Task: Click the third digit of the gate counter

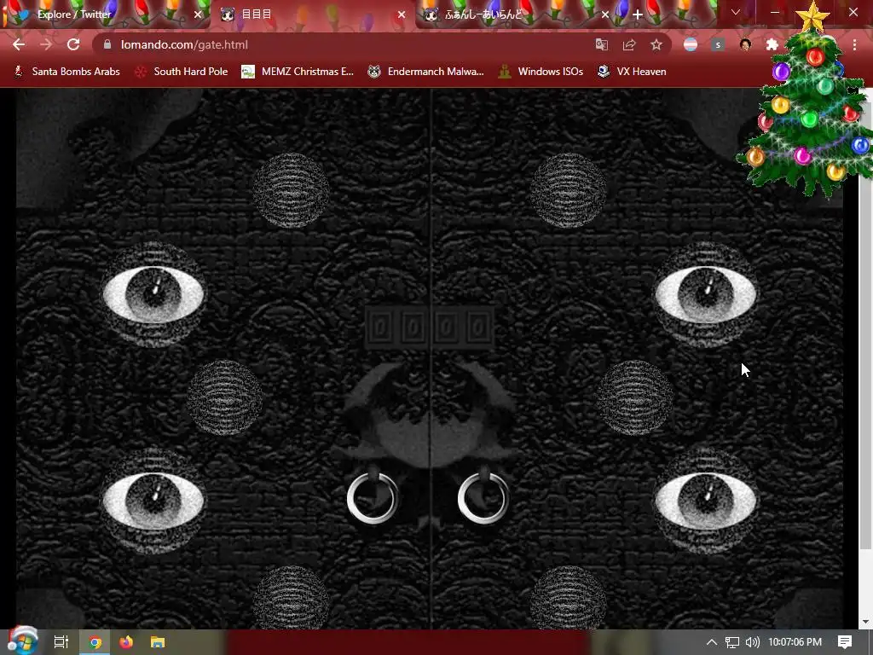Action: click(x=446, y=327)
